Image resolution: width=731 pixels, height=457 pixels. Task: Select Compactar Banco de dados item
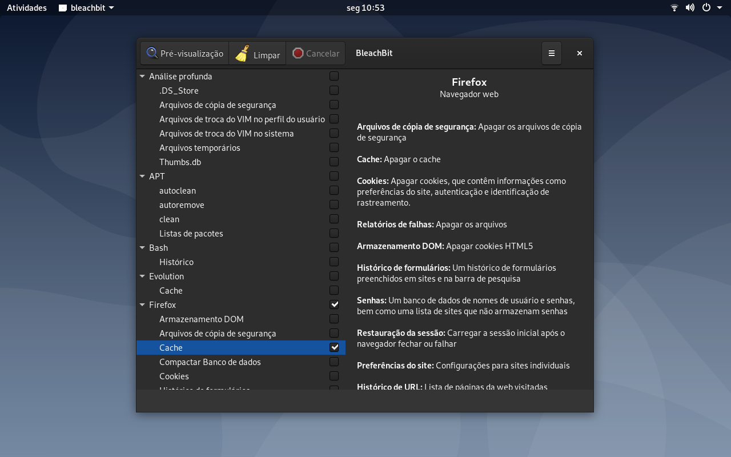241,362
